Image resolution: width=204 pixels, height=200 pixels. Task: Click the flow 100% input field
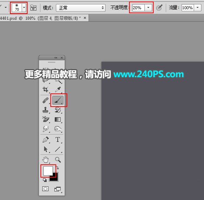pos(187,8)
